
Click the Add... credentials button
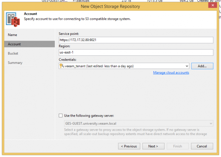coord(202,66)
